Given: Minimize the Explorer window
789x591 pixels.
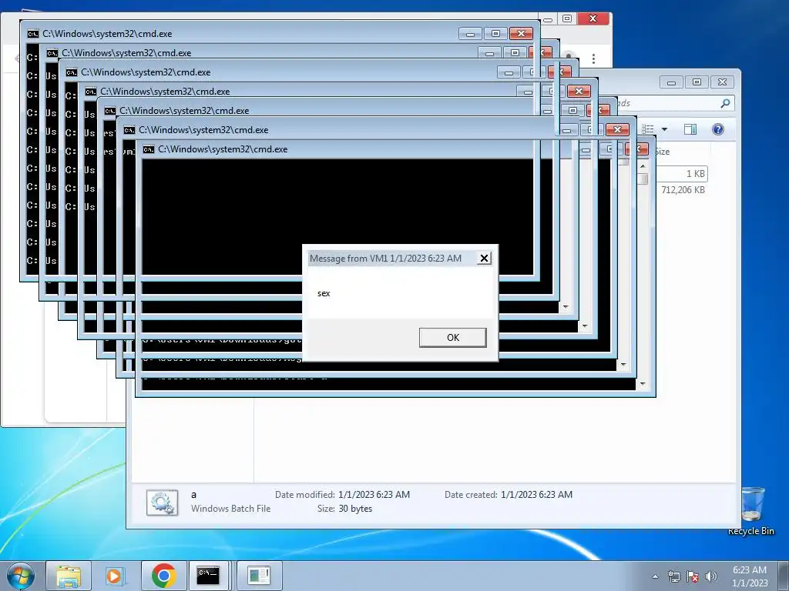Looking at the screenshot, I should click(x=671, y=82).
